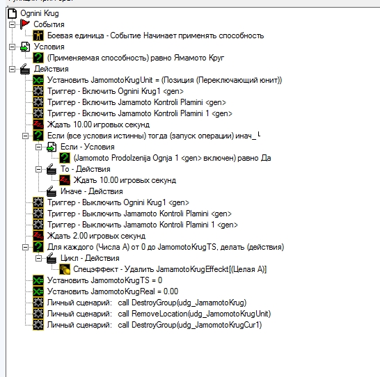Select the Ждать 2.00 игровых секунд row
The image size is (380, 377).
tap(96, 236)
